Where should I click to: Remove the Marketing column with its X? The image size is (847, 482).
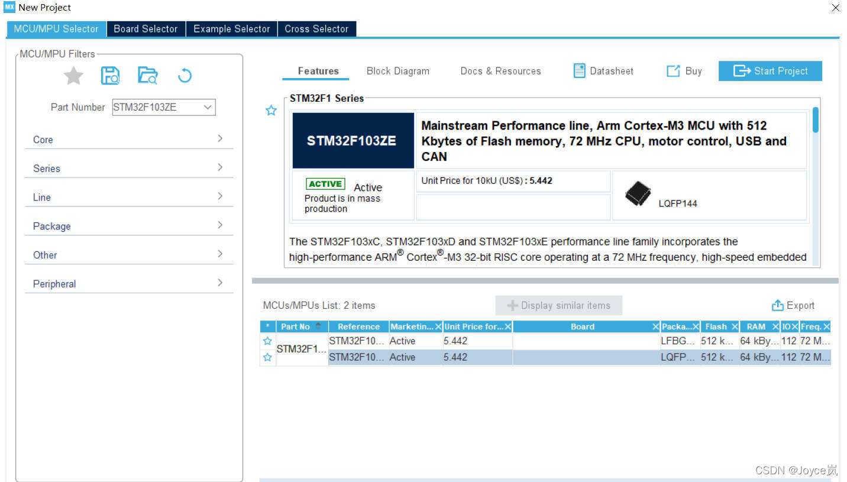coord(438,326)
